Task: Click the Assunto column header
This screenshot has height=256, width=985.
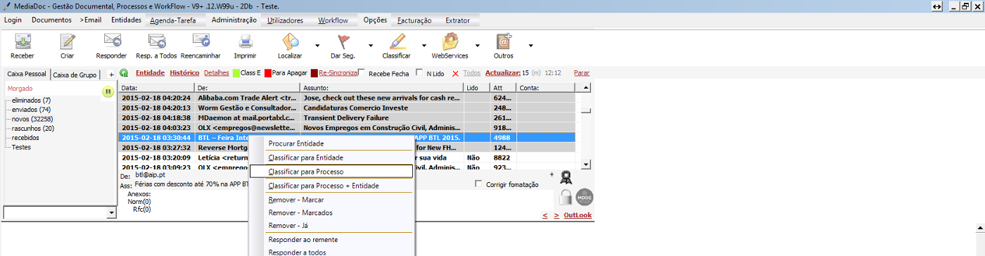Action: (382, 87)
